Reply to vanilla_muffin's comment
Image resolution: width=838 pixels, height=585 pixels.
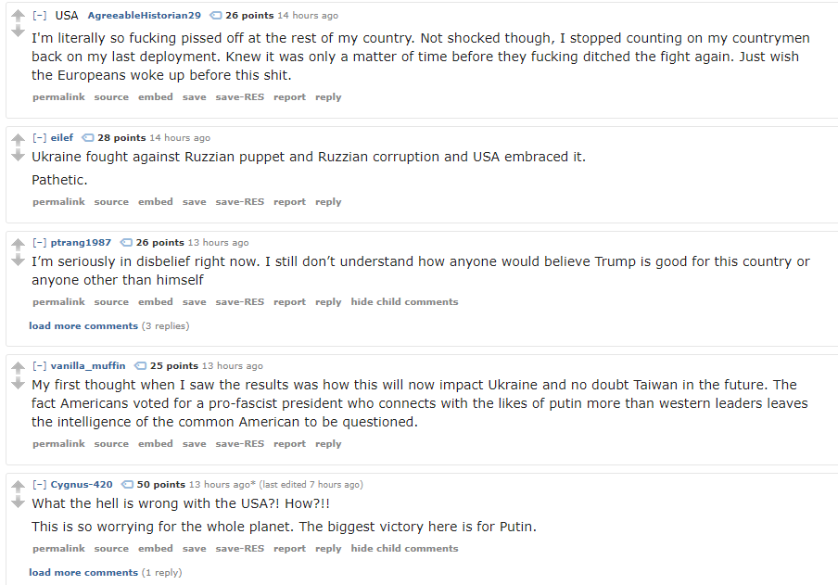tap(328, 444)
